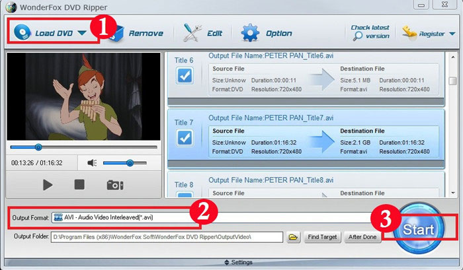
Task: Browse output folder with folder icon
Action: (293, 237)
